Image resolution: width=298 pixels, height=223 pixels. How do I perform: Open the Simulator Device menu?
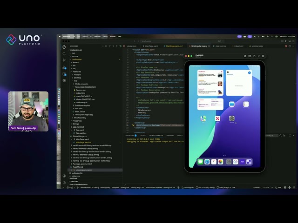(85, 36)
